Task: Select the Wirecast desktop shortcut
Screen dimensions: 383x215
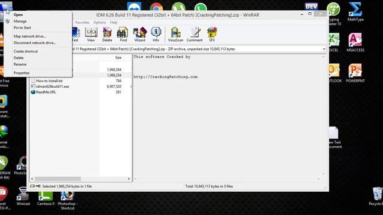Action: tap(23, 196)
